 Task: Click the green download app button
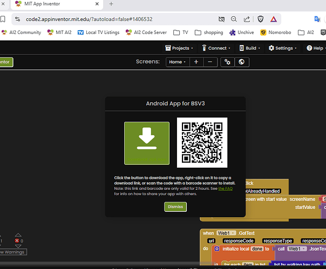(x=147, y=143)
